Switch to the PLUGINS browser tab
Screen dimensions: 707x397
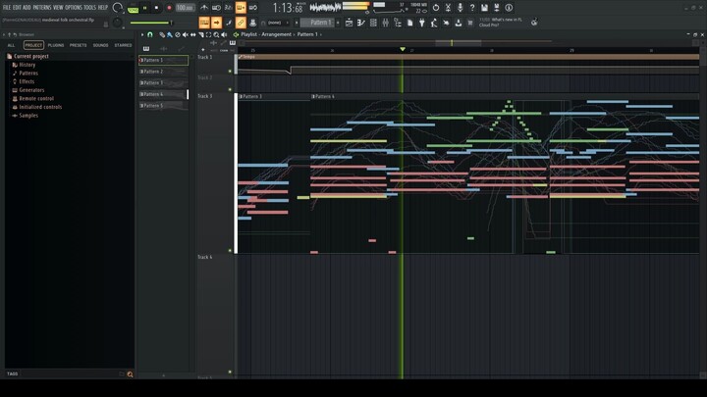point(56,45)
